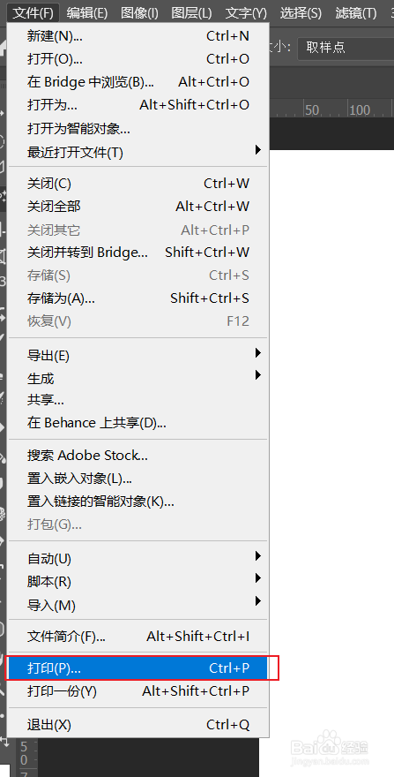Image resolution: width=394 pixels, height=777 pixels.
Task: Click 在 Bridge 中浏览(B)... entry
Action: point(138,82)
